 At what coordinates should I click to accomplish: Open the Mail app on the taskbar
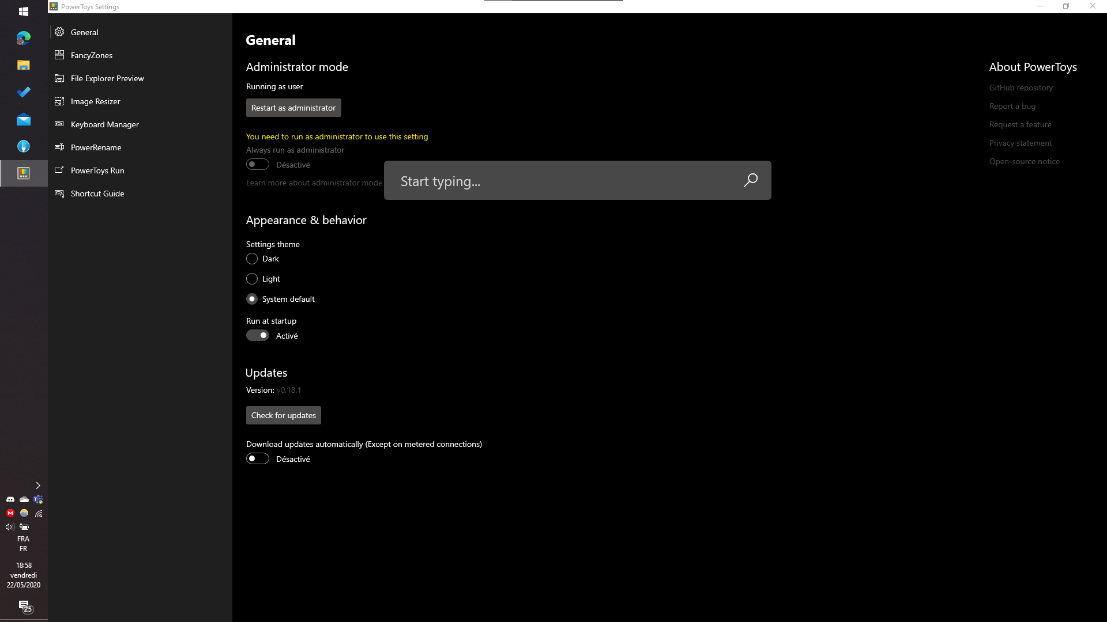(x=24, y=119)
